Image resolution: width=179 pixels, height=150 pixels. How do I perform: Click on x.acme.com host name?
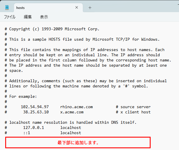[x=72, y=112]
